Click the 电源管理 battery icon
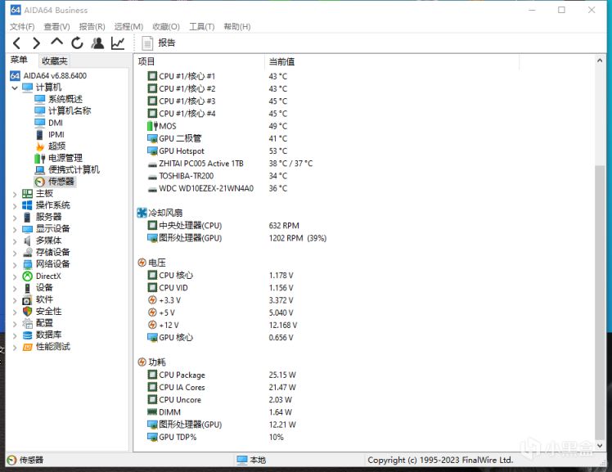Viewport: 612px width, 472px height. [40, 159]
